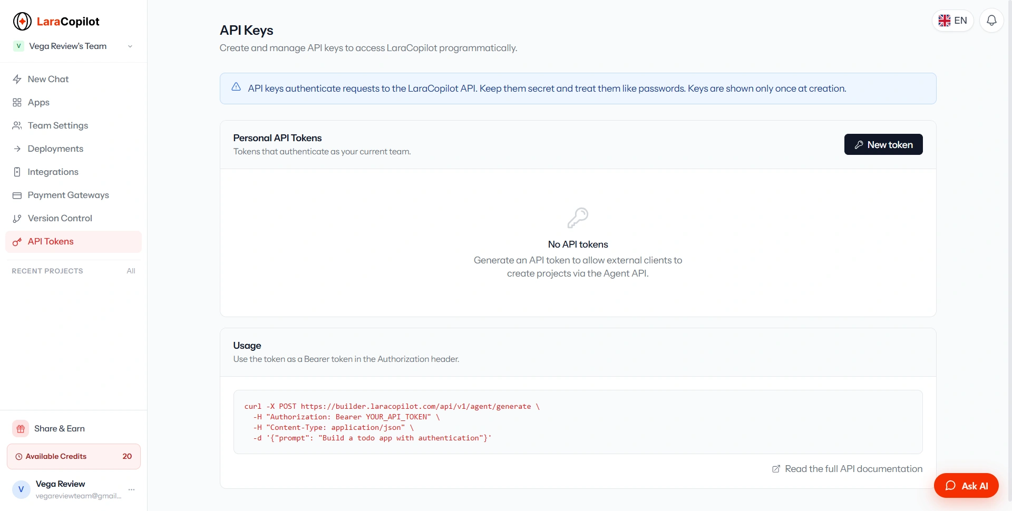Screen dimensions: 1012x511
Task: Click the gift icon beside Share & Earn
Action: coord(21,429)
